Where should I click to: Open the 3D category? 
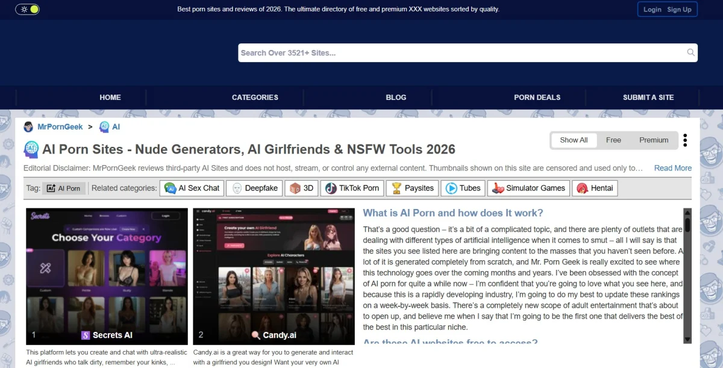301,188
